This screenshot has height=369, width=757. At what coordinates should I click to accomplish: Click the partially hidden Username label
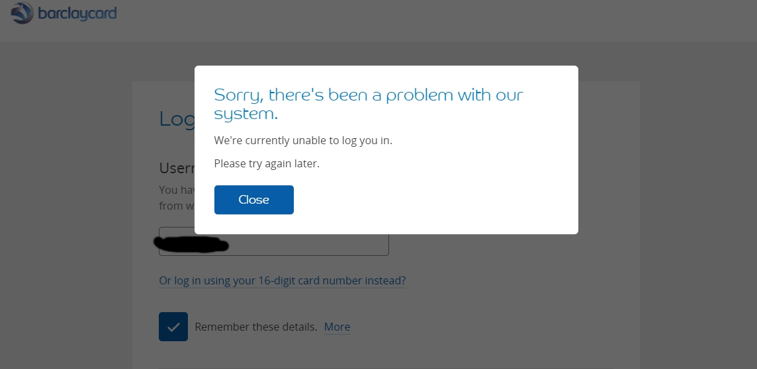click(177, 168)
